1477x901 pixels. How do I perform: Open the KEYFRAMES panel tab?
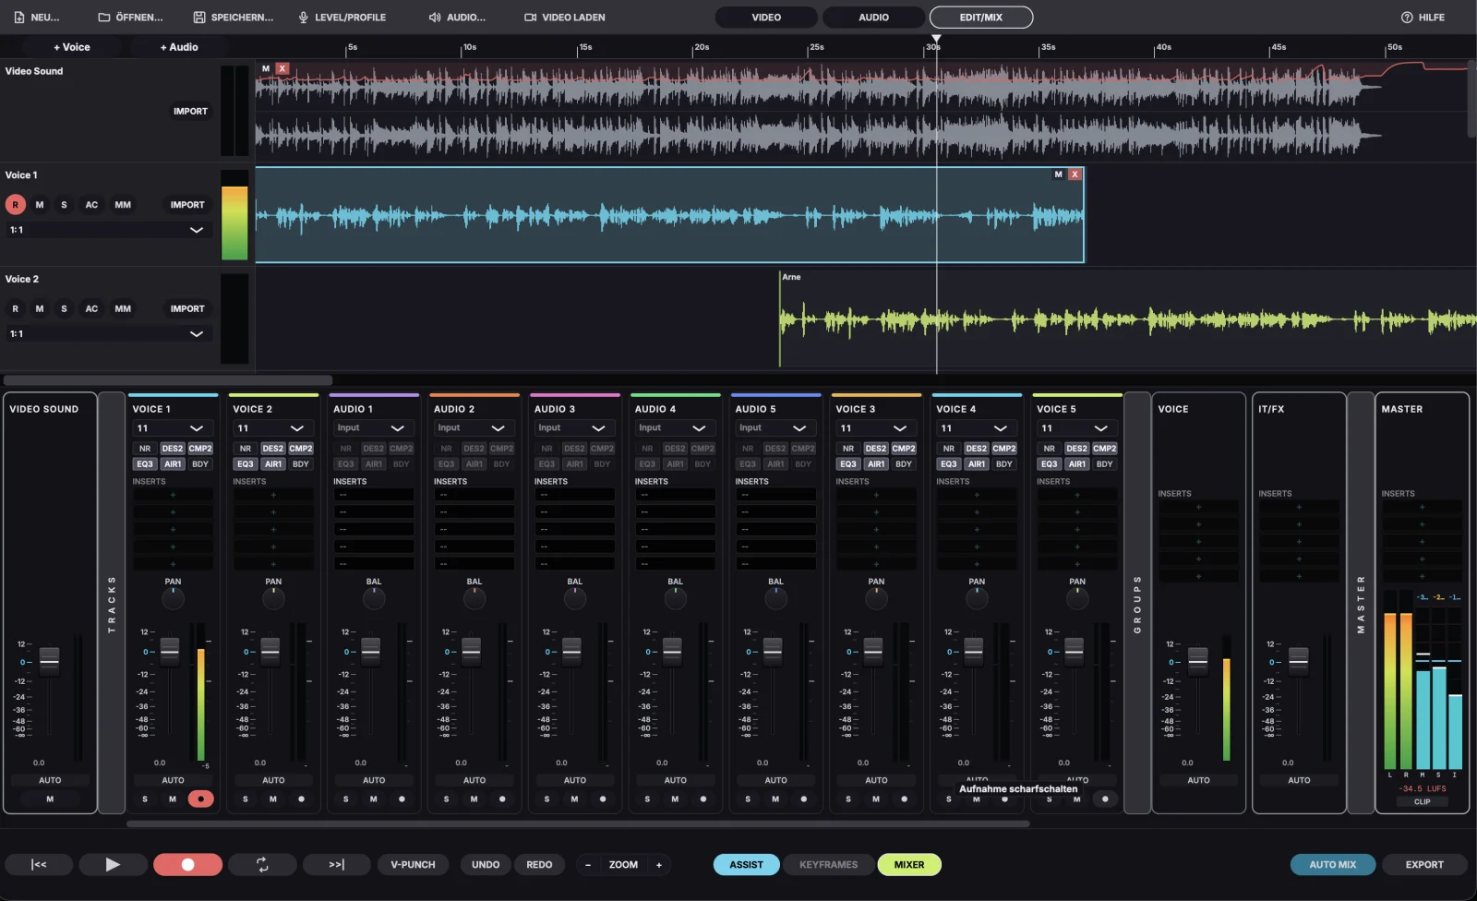829,865
